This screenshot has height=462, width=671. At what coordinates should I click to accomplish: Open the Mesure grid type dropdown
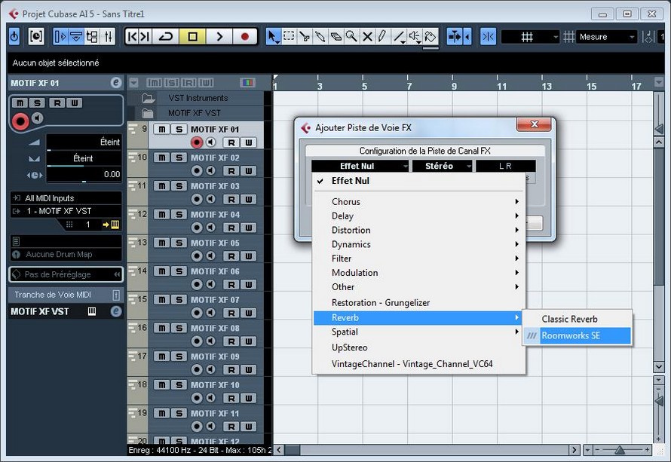pyautogui.click(x=608, y=36)
